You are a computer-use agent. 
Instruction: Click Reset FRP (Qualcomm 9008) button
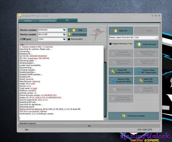click(121, 71)
